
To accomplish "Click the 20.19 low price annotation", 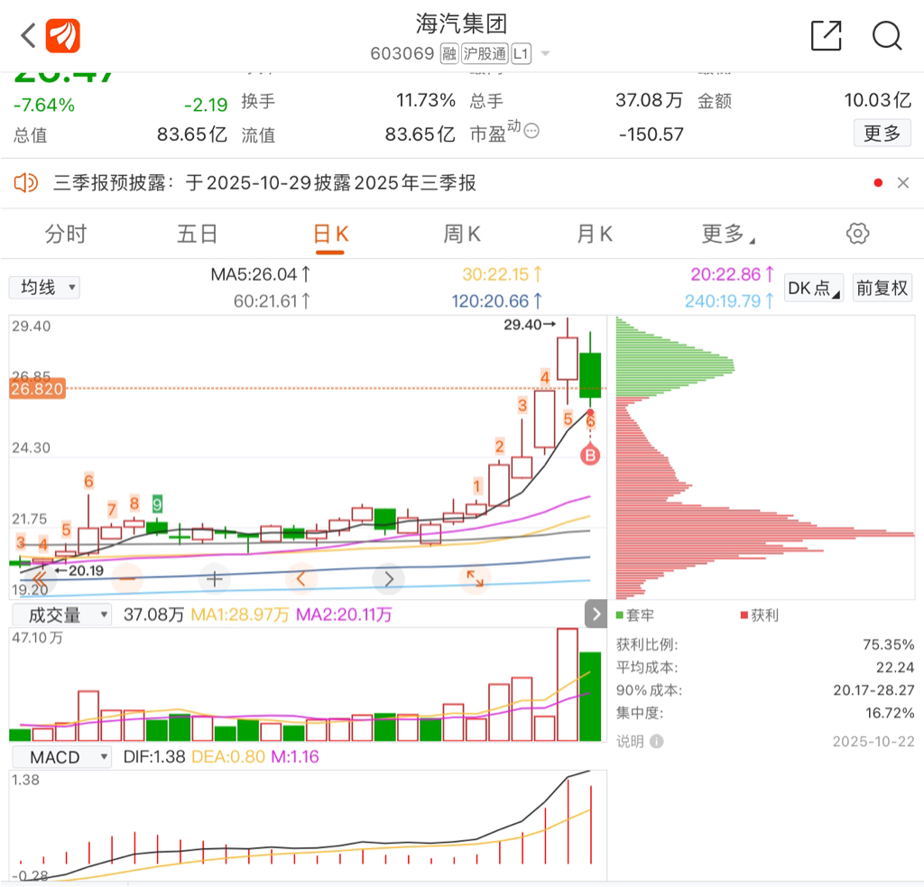I will tap(79, 570).
